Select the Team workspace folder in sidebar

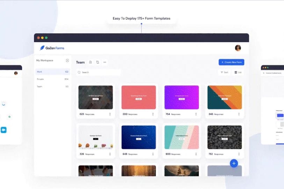coord(52,86)
